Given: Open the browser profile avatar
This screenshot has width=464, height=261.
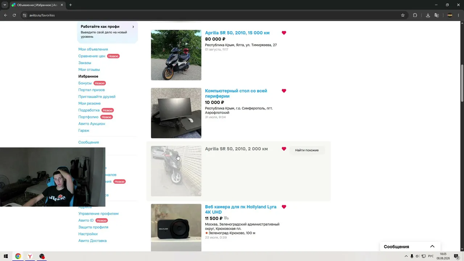Looking at the screenshot, I should (x=450, y=15).
